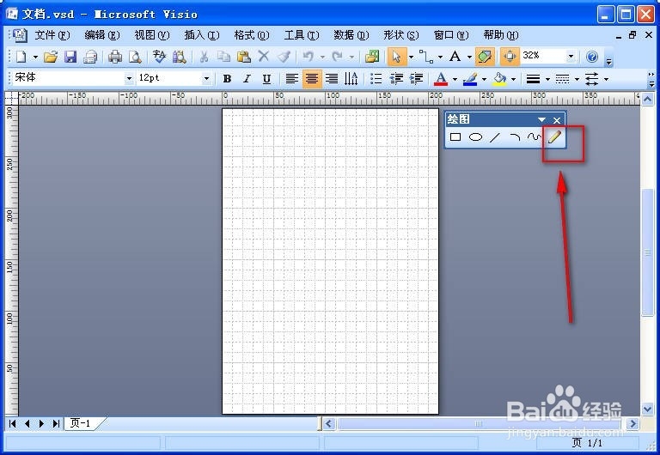
Task: Open Print Preview
Action: pyautogui.click(x=135, y=57)
